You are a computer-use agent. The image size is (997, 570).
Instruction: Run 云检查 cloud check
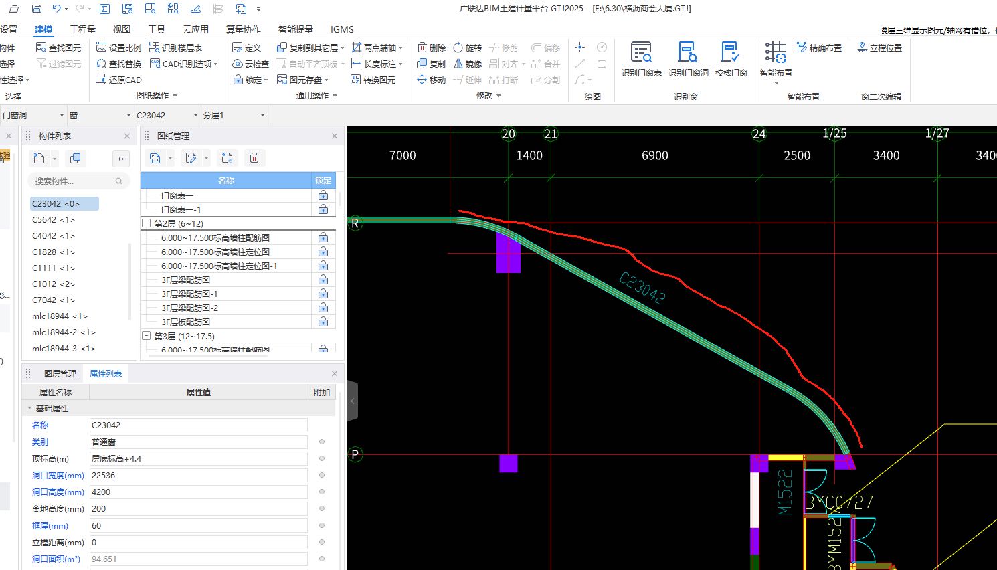point(250,64)
